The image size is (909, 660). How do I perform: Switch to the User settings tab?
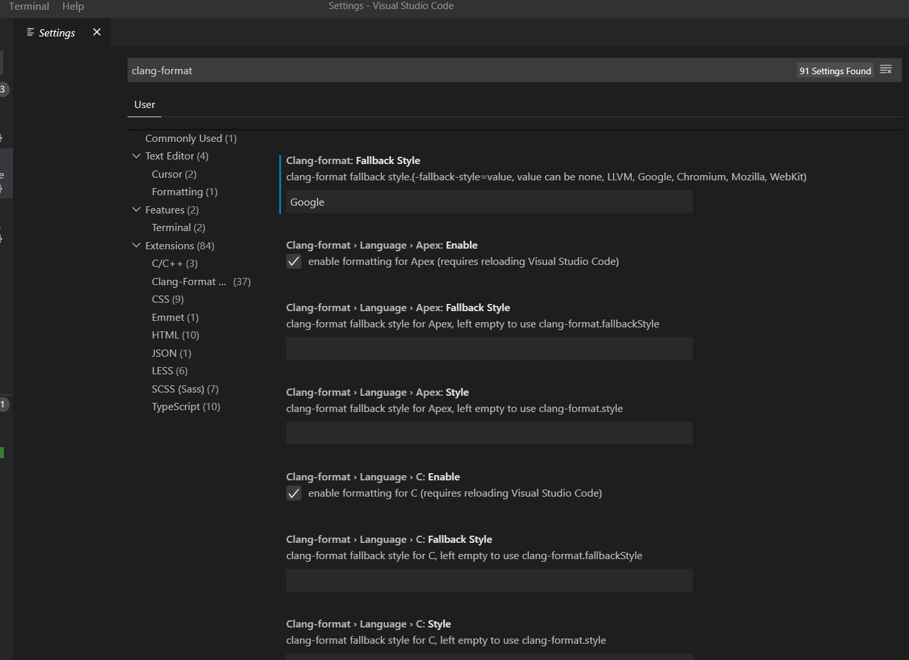coord(144,104)
